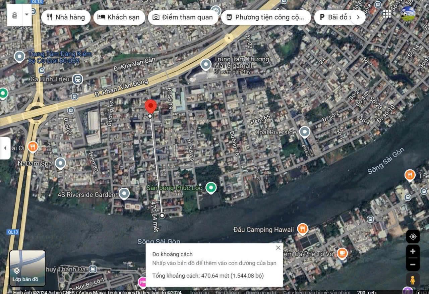
Task: Show more category chips with right chevron
Action: coord(358,17)
